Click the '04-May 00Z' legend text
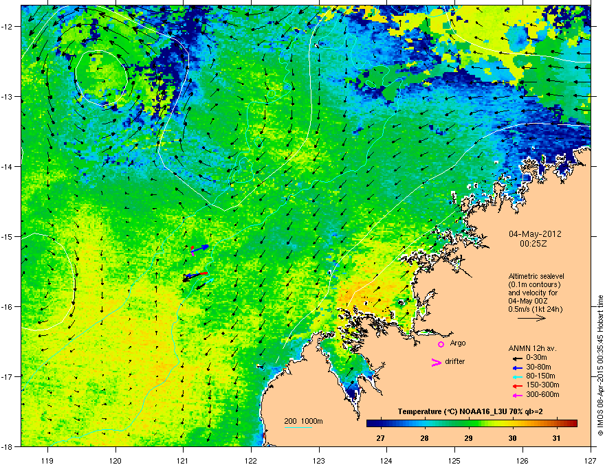 pos(528,301)
